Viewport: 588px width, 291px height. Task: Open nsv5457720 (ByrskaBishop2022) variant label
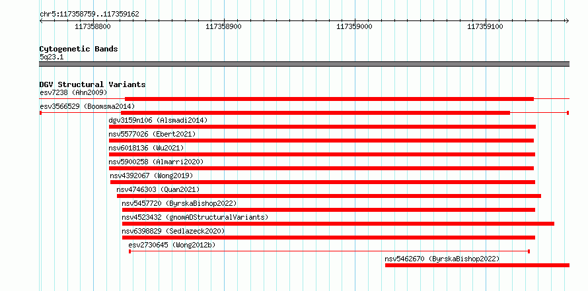(179, 203)
